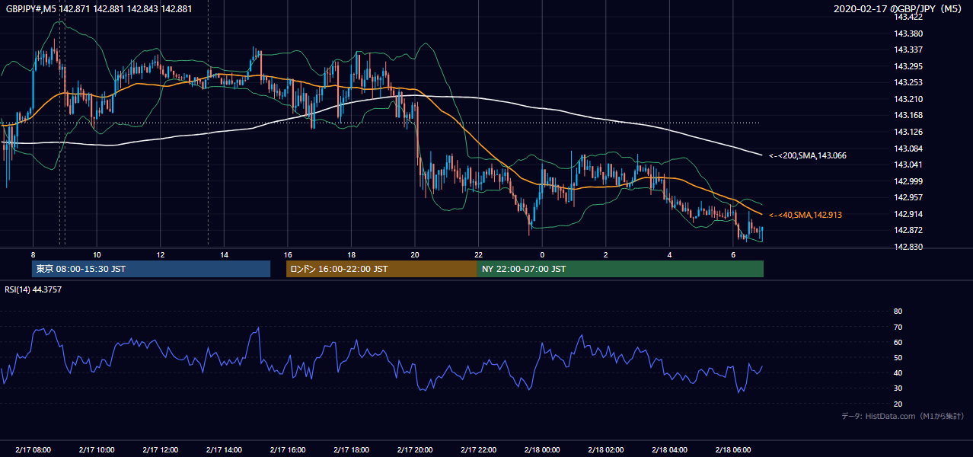Click the 143.041 price axis label
This screenshot has height=457, width=973.
[908, 165]
